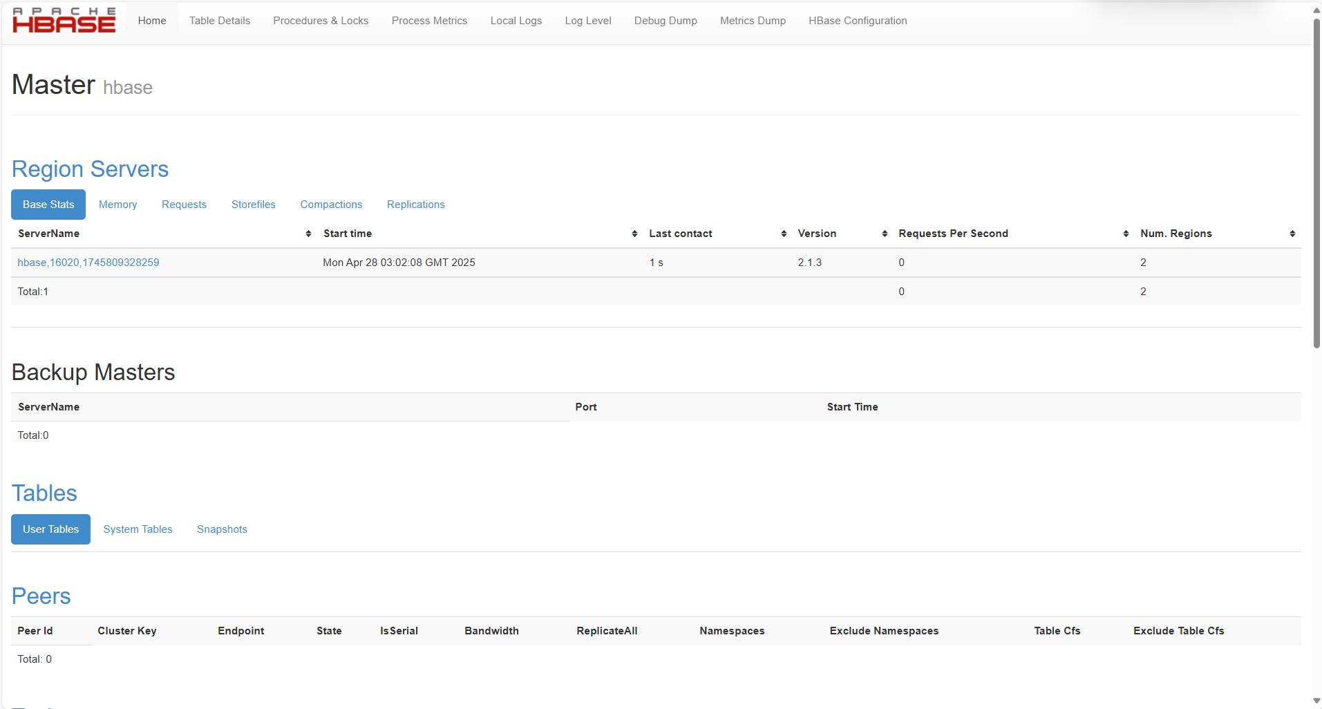Open Local Logs page

coord(516,21)
